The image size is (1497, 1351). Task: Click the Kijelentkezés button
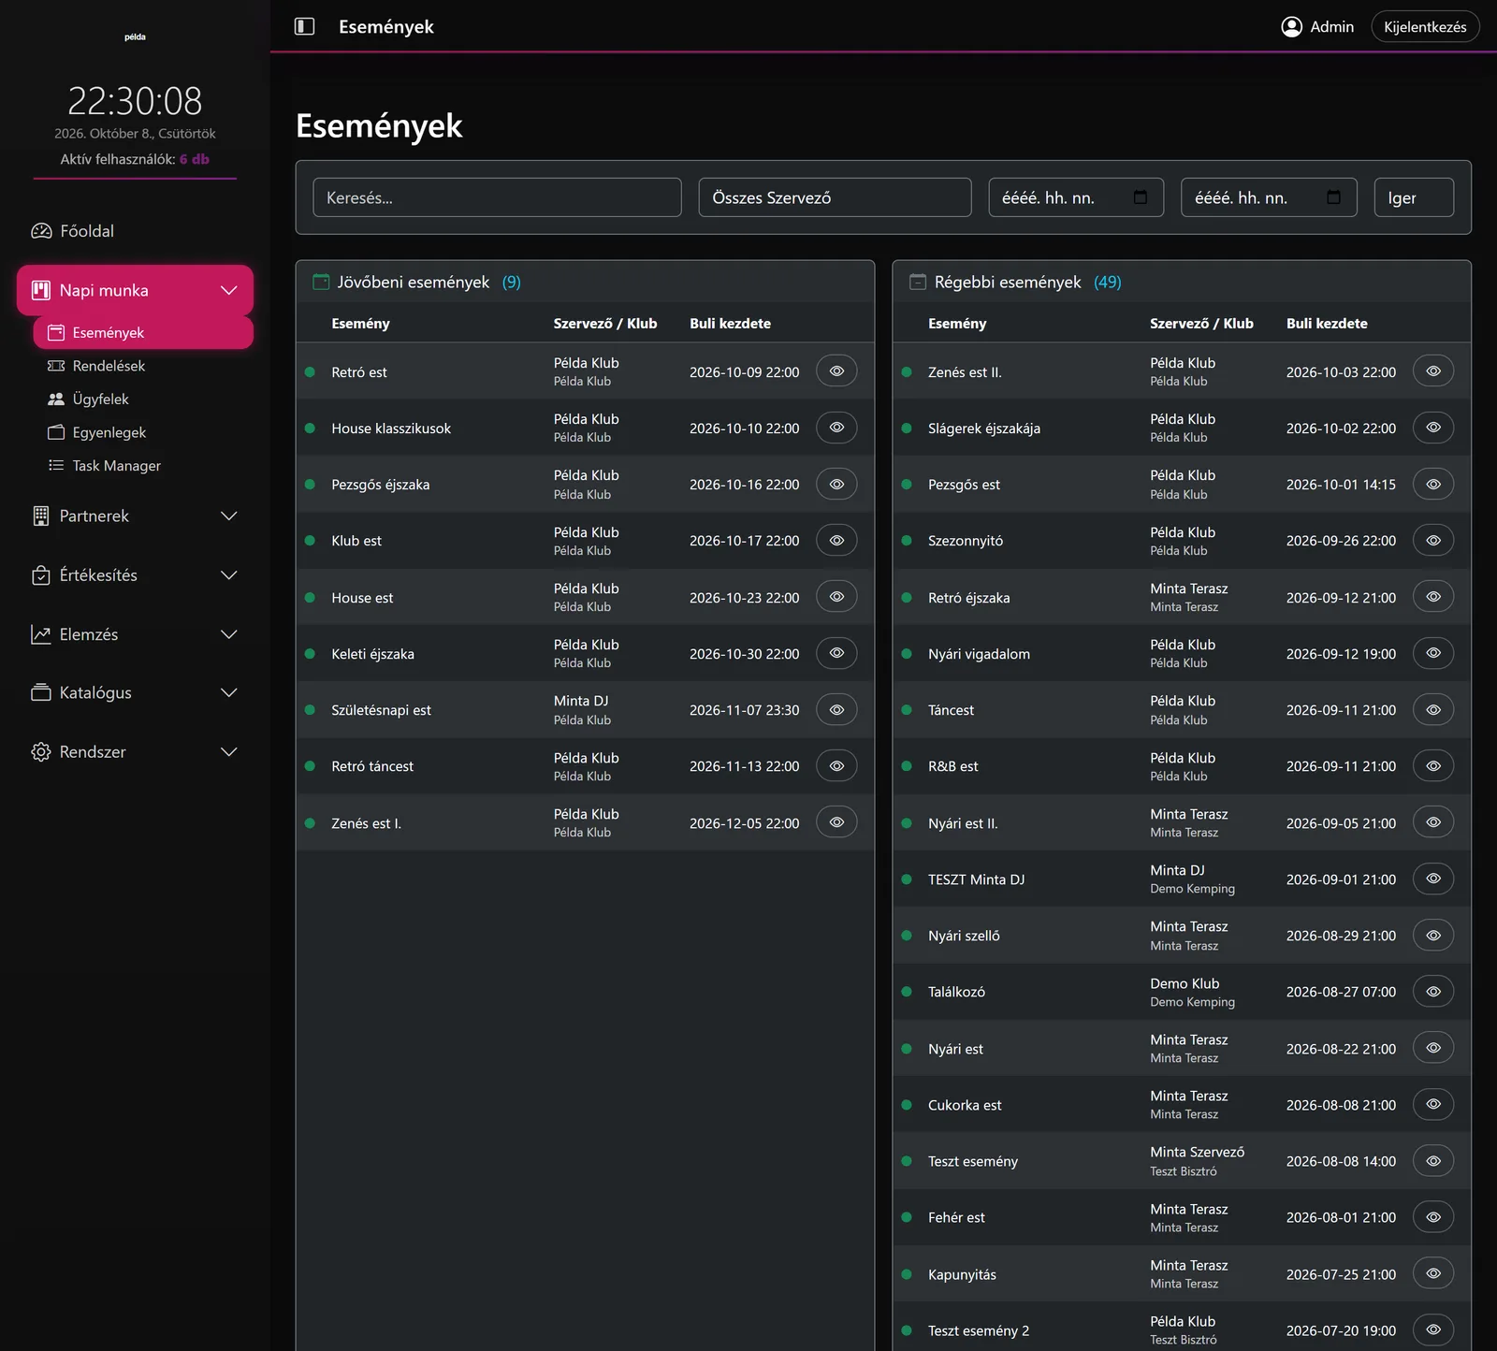(1425, 26)
